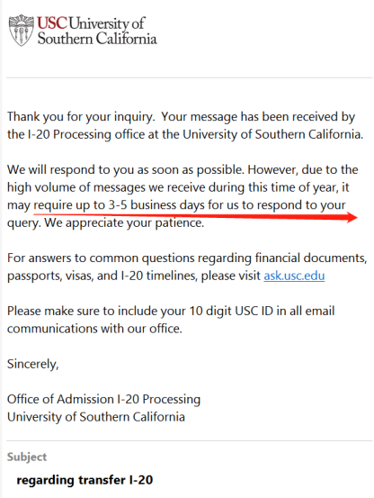Click the USC University of Southern California wordmark
This screenshot has height=498, width=374.
97,31
